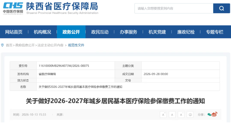
Task: Click the 发布机构 label cell
Action: click(x=23, y=74)
